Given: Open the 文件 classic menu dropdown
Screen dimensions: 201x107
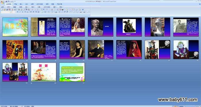Looking at the screenshot, I should click(9, 7).
